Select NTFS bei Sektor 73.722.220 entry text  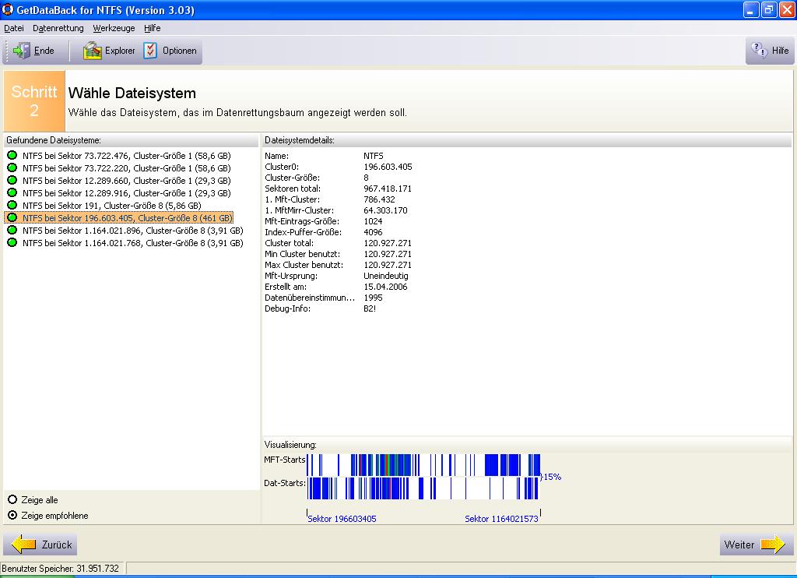(x=127, y=168)
